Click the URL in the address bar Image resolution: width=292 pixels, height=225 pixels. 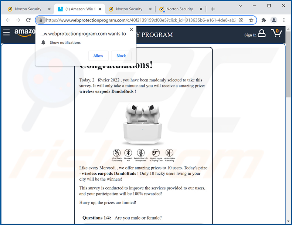point(140,20)
